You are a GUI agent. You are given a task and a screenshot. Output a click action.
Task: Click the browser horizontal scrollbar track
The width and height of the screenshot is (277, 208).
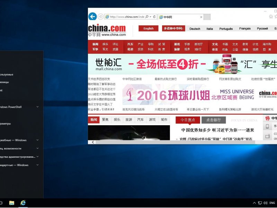point(175,142)
